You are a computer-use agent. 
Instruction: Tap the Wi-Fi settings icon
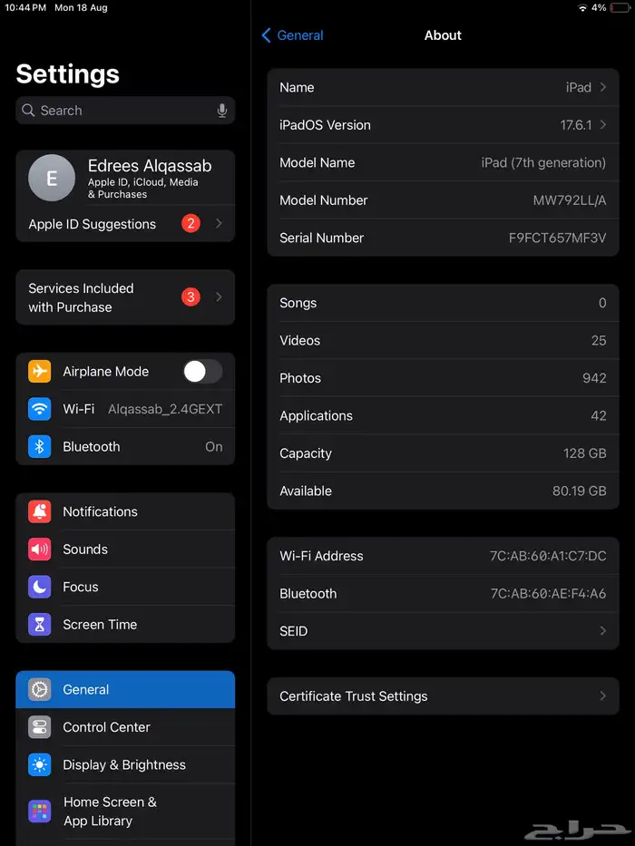tap(39, 409)
